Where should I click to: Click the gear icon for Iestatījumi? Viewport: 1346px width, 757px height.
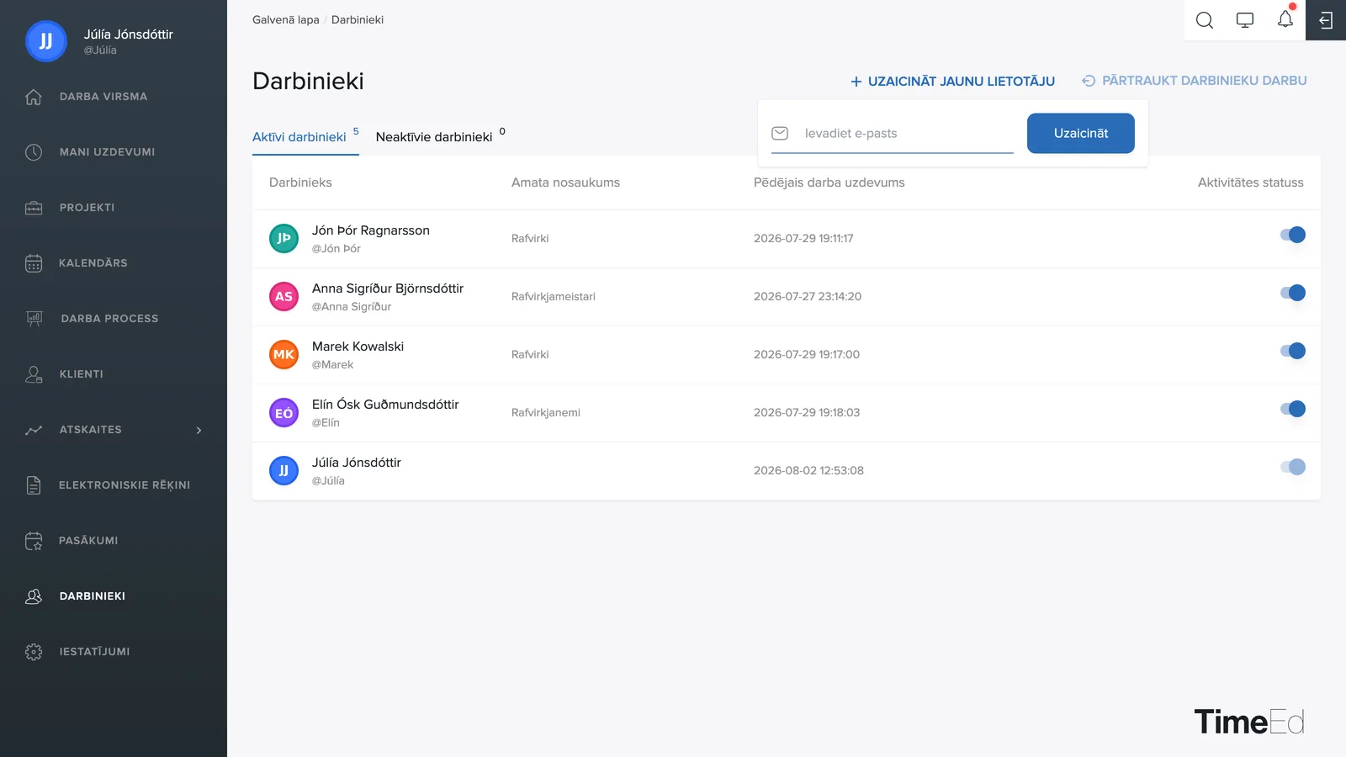[x=34, y=652]
